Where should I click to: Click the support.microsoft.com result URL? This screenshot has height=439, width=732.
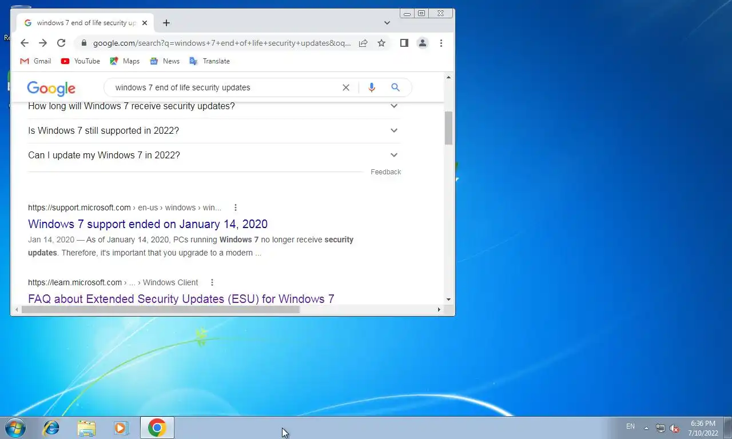125,207
